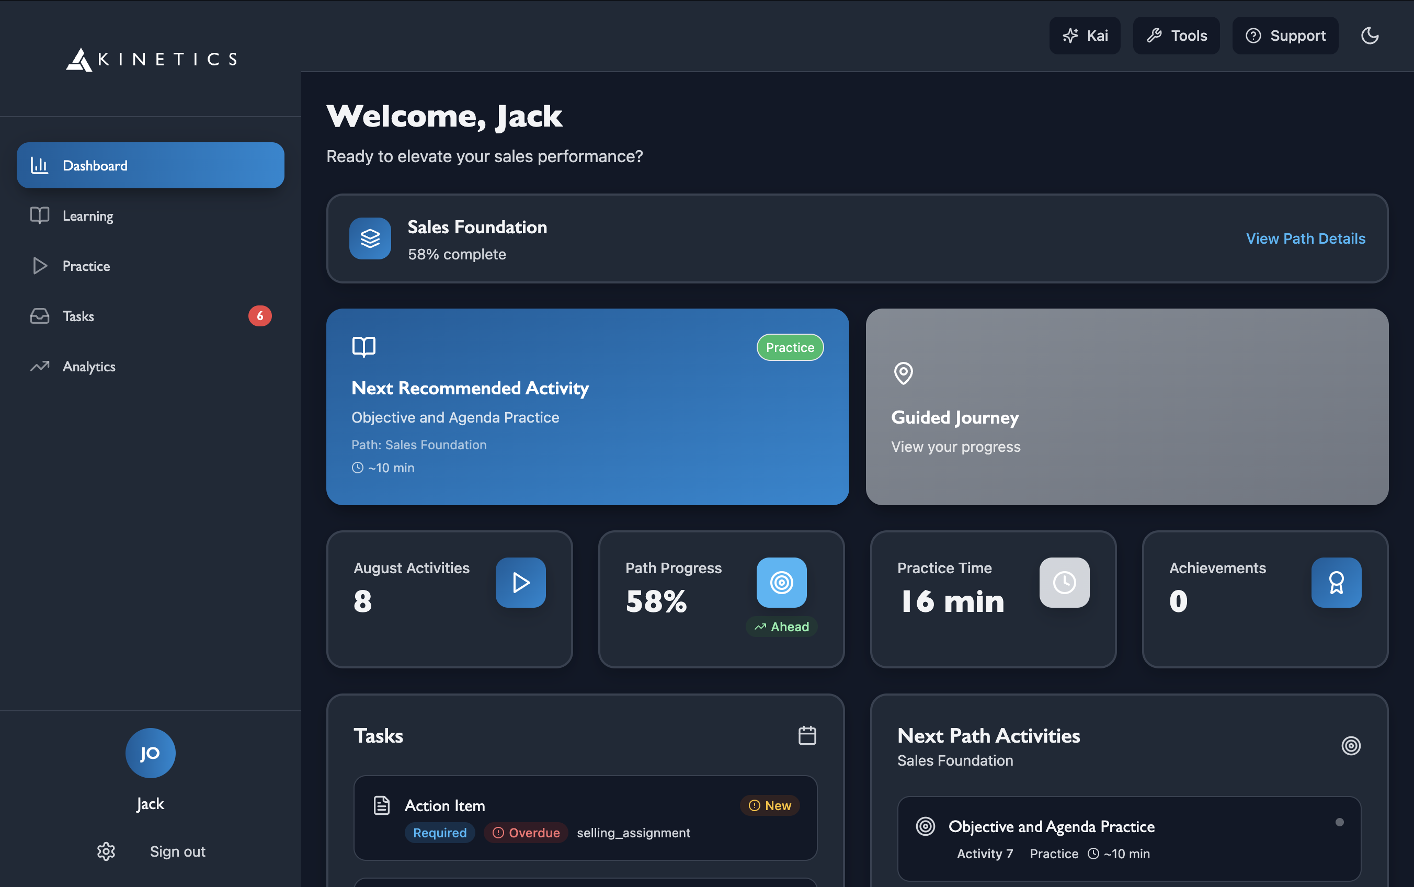Click the Required tag on Action Item

[439, 833]
